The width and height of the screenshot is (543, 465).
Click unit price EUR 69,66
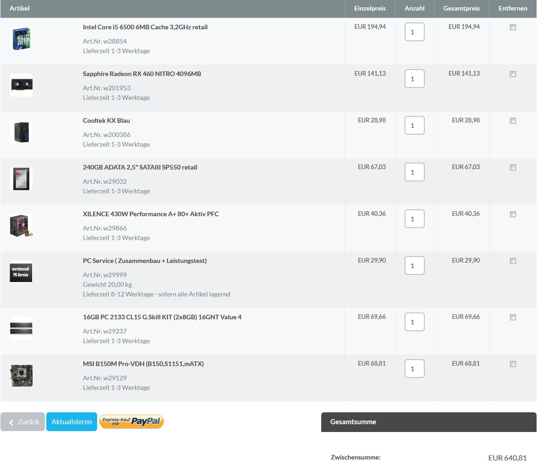[x=372, y=317]
